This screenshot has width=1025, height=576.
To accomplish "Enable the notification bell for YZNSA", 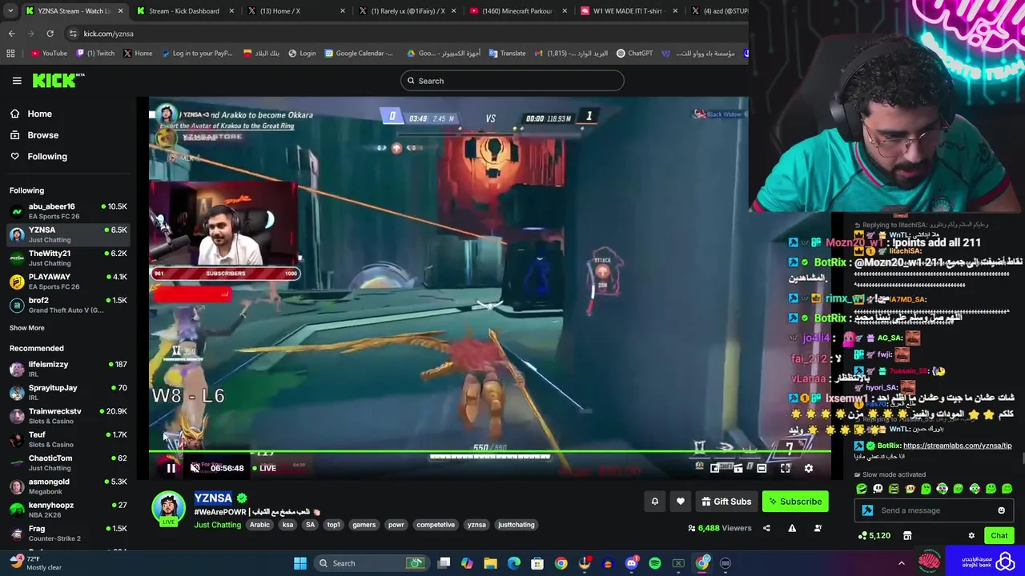I will click(x=654, y=502).
